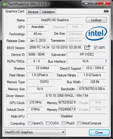The height and width of the screenshot is (139, 113).
Task: Click the BIOS export share arrow icon
Action: click(87, 47)
